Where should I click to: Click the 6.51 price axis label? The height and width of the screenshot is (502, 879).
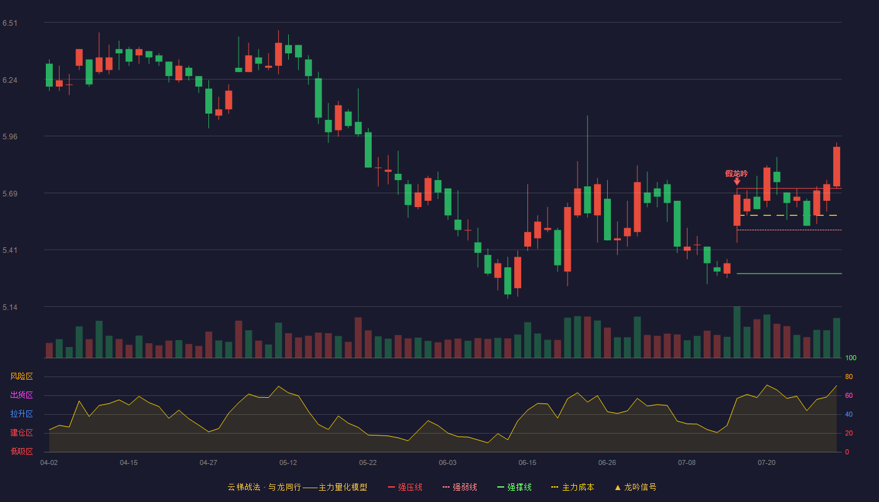pos(10,23)
